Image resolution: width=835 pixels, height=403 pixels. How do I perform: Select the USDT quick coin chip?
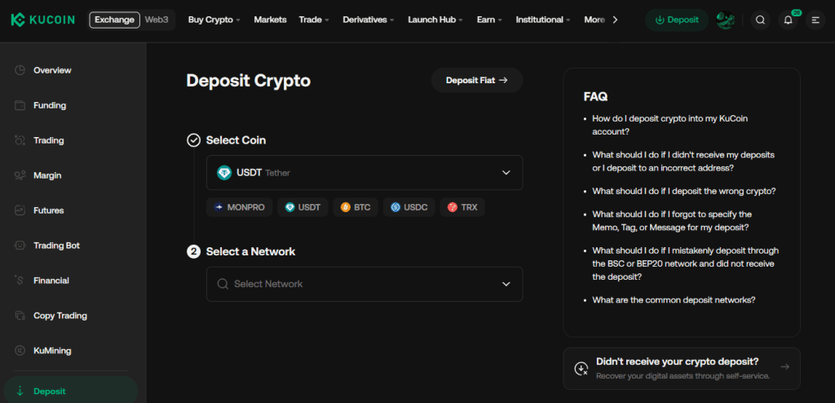[x=303, y=207]
